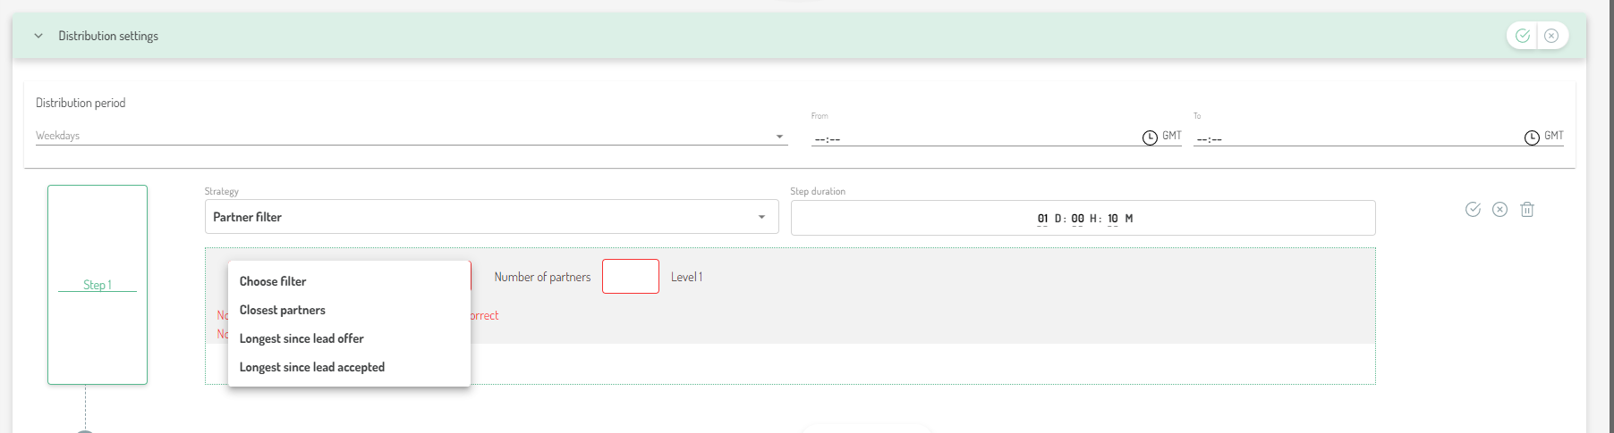Pick Longest since lead offer filter
This screenshot has width=1614, height=433.
(302, 338)
